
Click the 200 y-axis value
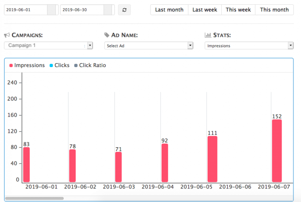(x=12, y=99)
